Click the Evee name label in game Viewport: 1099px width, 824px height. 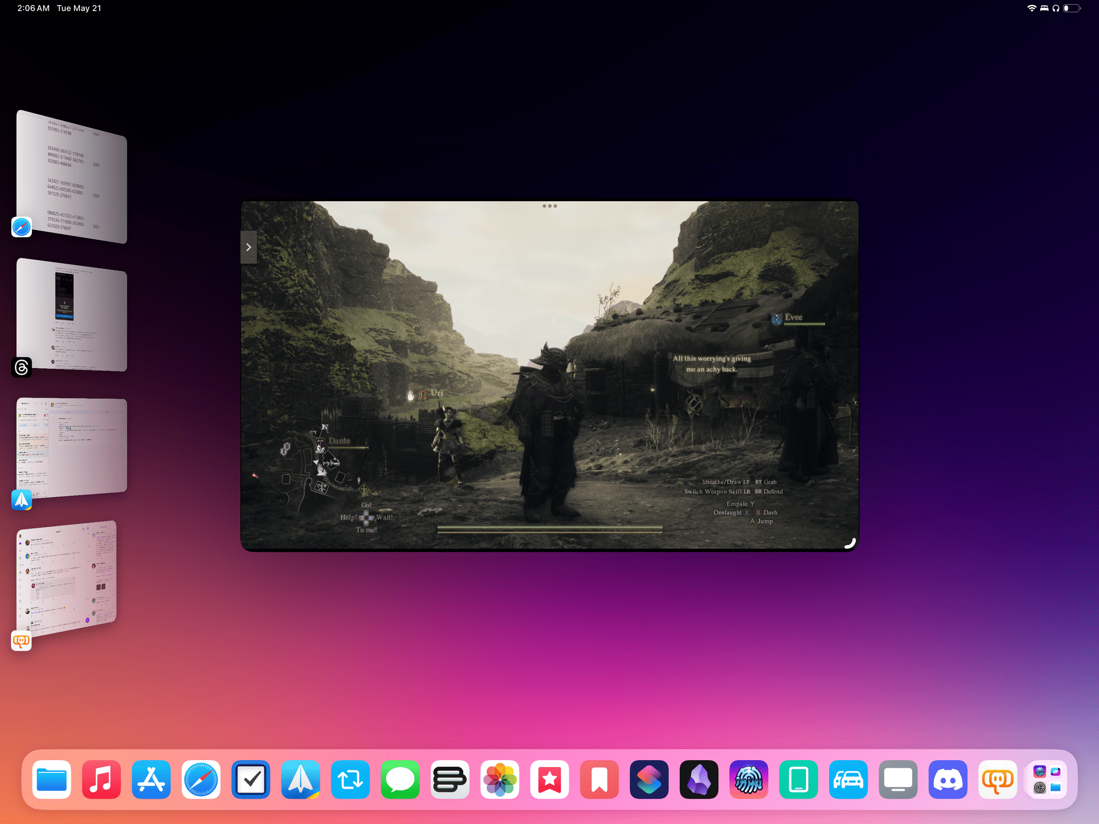(x=794, y=317)
